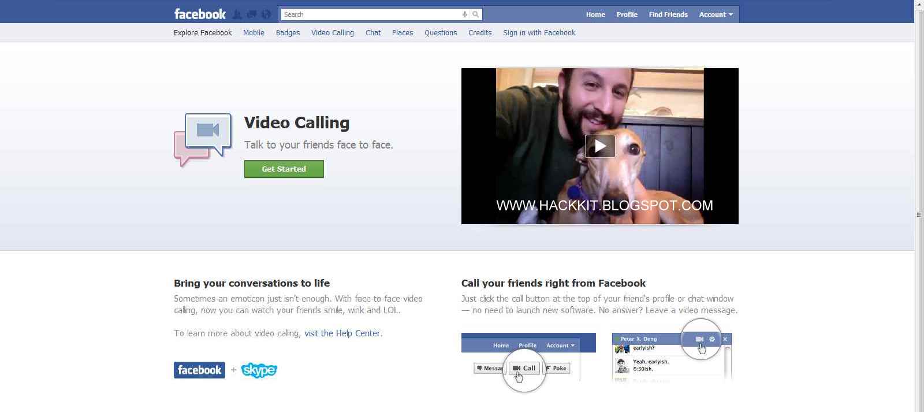Click 'Talk to your friends face to face.' text
The height and width of the screenshot is (412, 924).
tap(318, 145)
